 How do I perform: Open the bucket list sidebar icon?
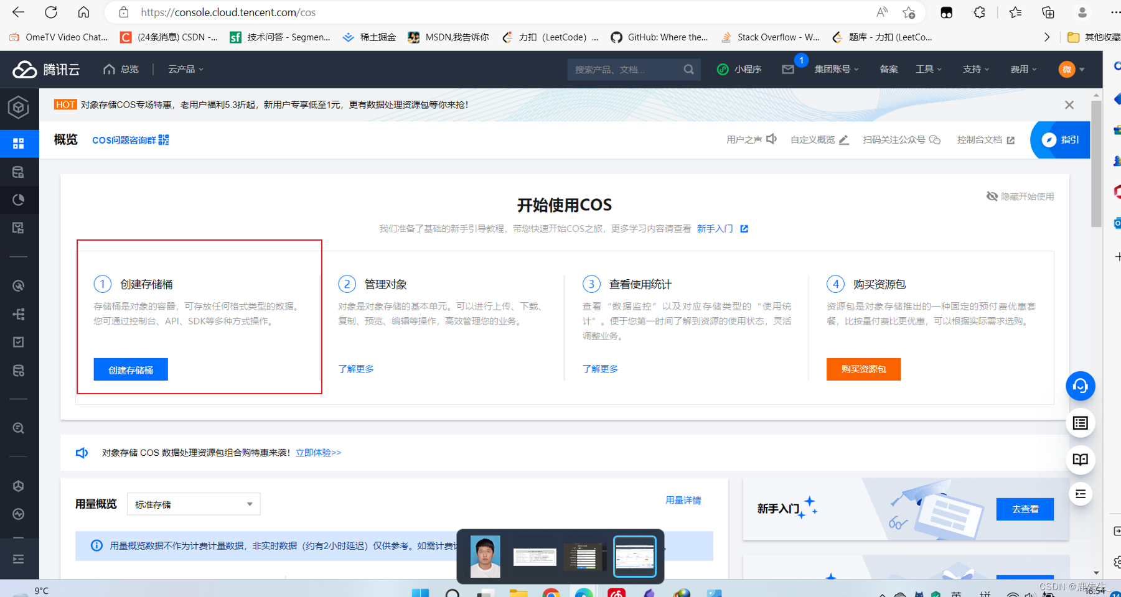point(19,172)
